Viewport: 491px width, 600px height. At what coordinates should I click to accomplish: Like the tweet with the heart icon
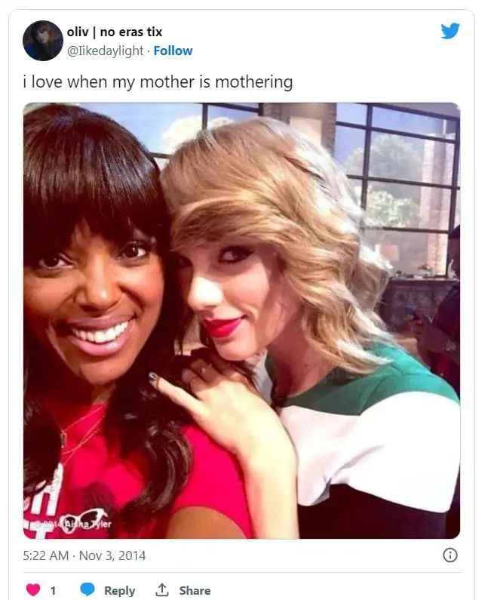point(33,589)
